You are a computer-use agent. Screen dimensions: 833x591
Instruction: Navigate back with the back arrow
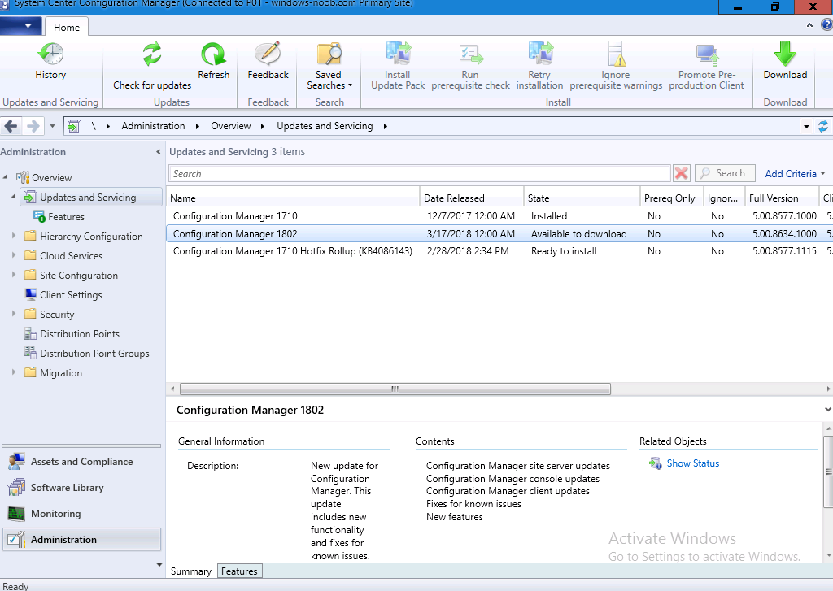[x=11, y=126]
